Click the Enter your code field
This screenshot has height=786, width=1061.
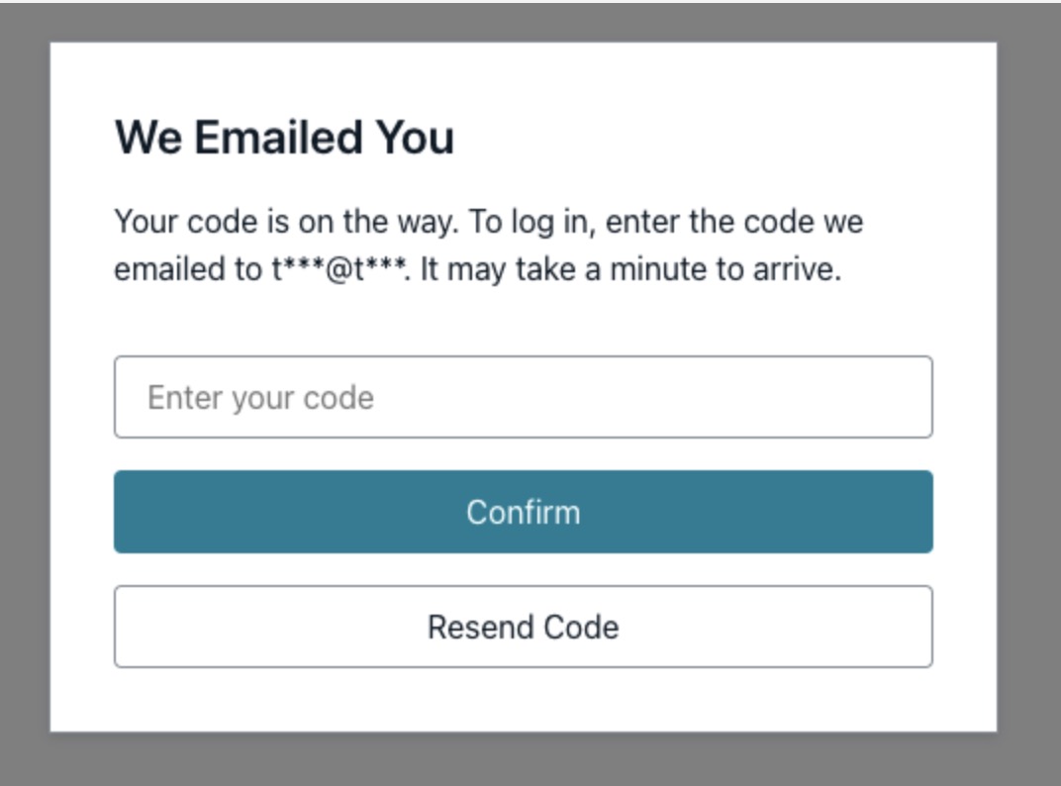click(523, 397)
